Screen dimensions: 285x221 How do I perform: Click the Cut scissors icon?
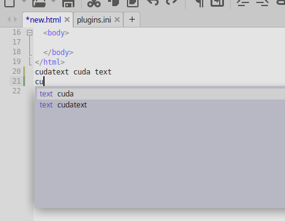pyautogui.click(x=94, y=3)
